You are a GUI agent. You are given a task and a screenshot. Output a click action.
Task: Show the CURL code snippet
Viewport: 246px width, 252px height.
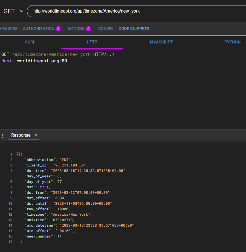[30, 42]
